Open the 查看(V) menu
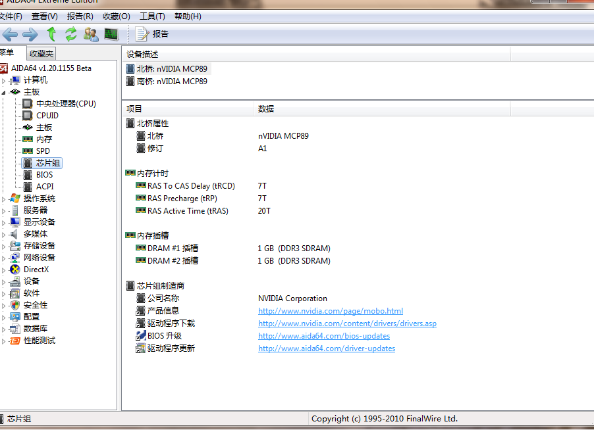The image size is (594, 430). [44, 16]
